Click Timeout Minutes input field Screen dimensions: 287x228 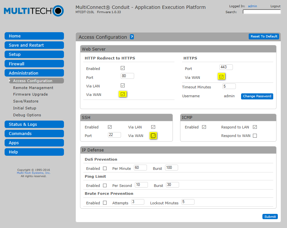[229, 86]
